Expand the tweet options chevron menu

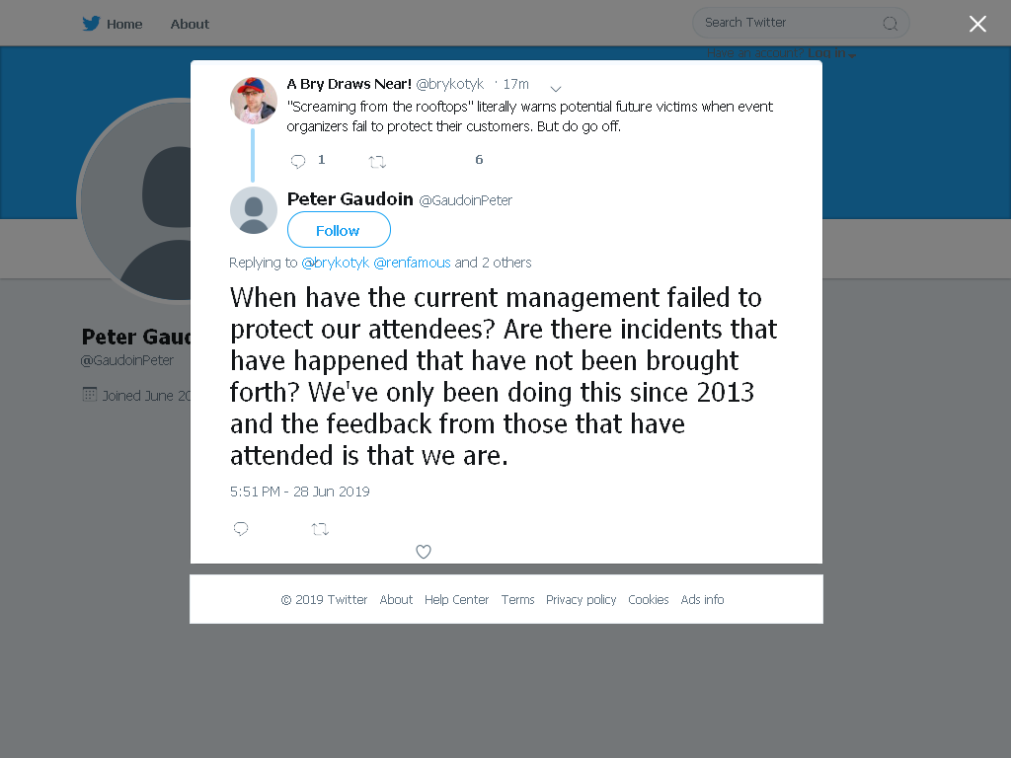click(555, 88)
